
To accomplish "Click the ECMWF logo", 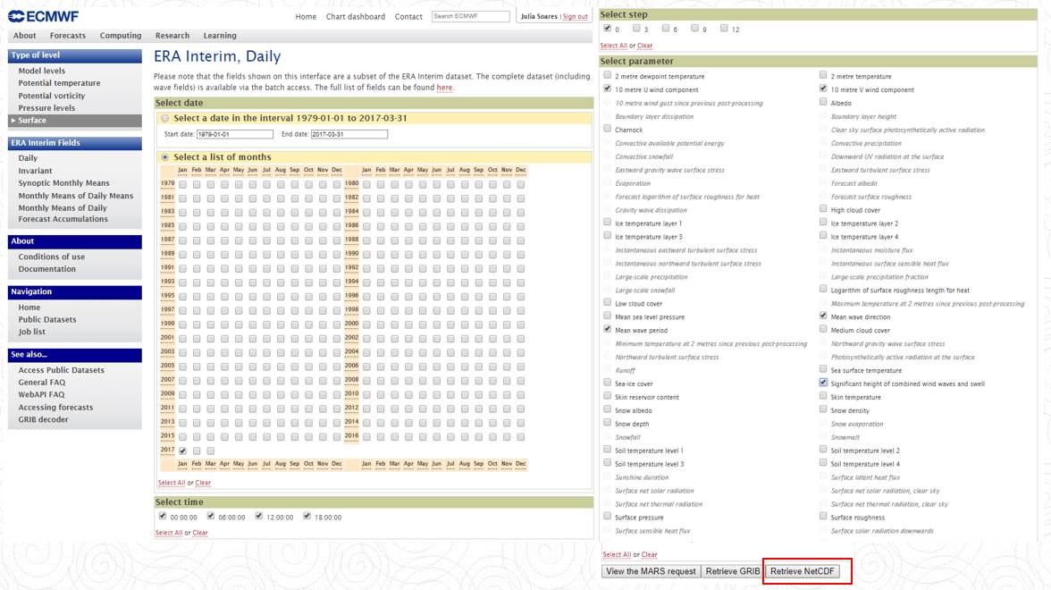I will (x=44, y=16).
